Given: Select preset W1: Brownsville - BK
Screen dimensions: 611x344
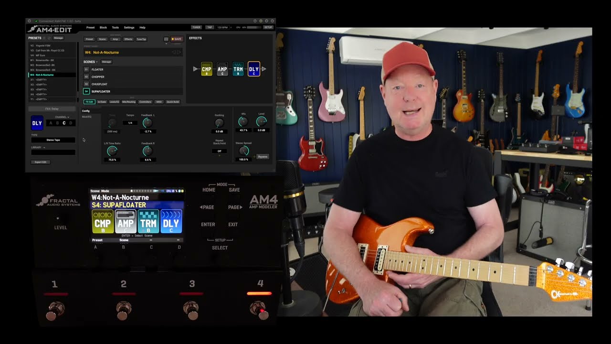Looking at the screenshot, I should click(x=53, y=60).
